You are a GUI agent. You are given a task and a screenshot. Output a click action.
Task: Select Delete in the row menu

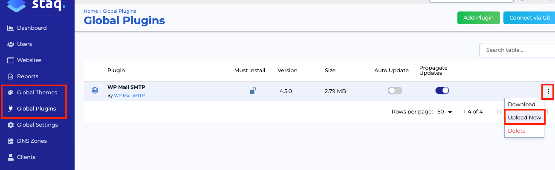tap(517, 131)
